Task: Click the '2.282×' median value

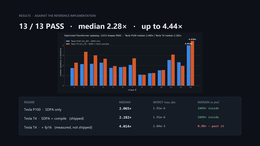Action: 125,118
